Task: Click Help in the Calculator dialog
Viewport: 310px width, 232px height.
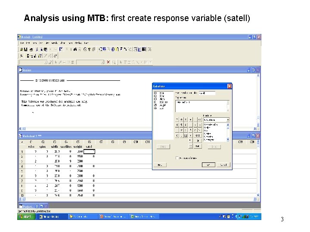Action: [x=160, y=165]
